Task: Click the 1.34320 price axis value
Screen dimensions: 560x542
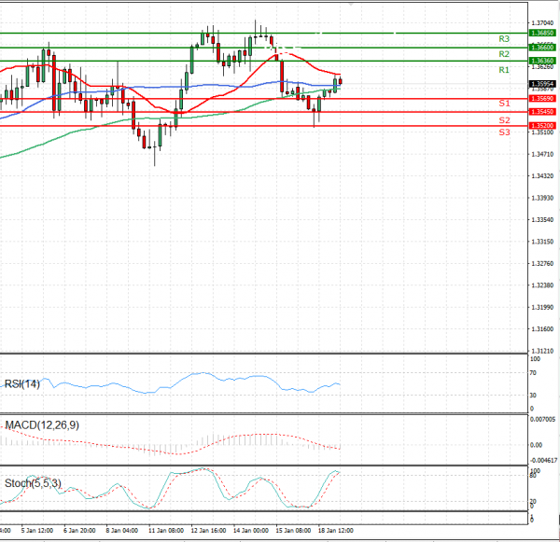Action: [542, 176]
